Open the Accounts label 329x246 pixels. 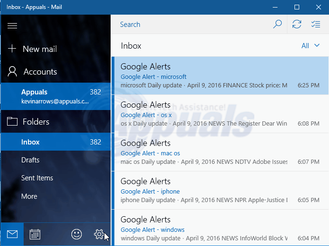(x=40, y=72)
